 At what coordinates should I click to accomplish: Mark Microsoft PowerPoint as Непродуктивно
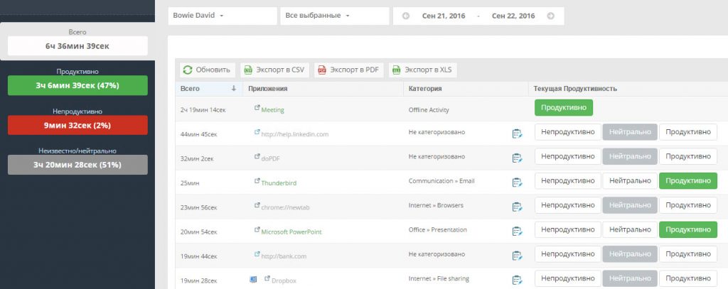click(x=568, y=229)
